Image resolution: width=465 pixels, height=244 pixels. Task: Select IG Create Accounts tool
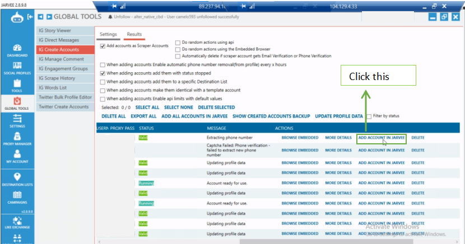point(65,49)
